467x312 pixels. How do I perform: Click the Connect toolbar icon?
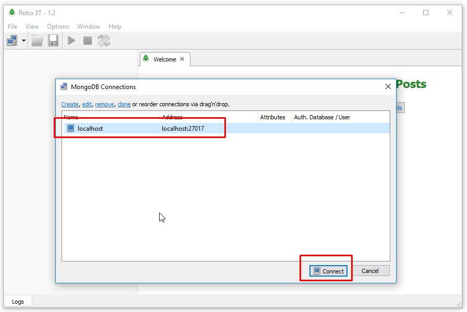12,41
